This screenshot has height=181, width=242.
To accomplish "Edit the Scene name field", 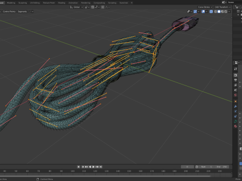I will (234, 2).
